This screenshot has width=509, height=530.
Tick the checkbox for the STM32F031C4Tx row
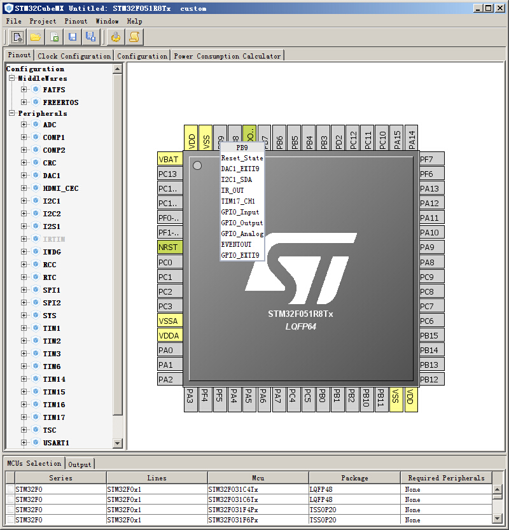pyautogui.click(x=10, y=489)
